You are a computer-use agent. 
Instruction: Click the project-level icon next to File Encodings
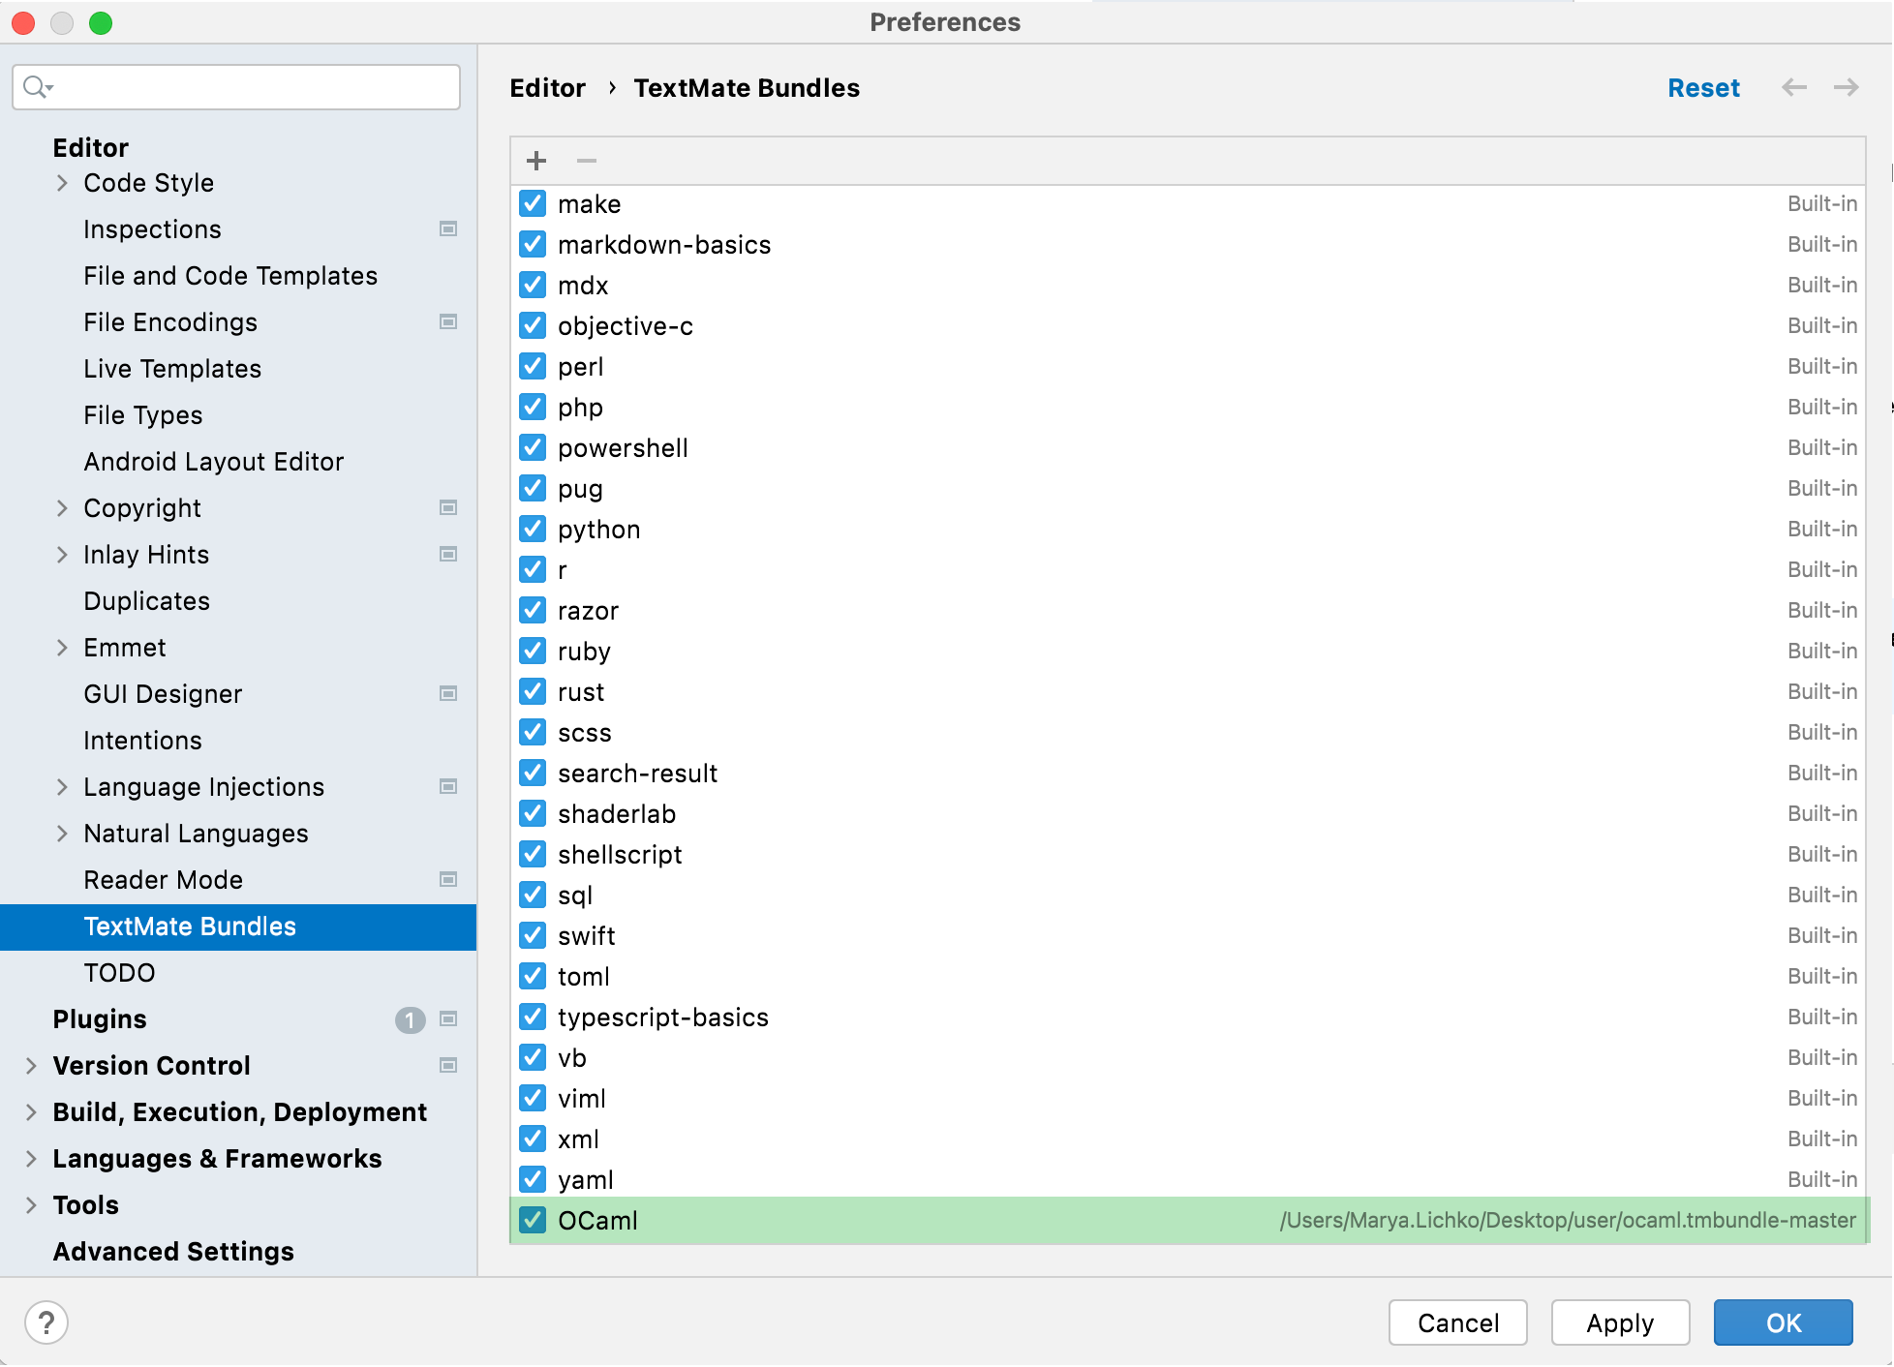[x=448, y=322]
